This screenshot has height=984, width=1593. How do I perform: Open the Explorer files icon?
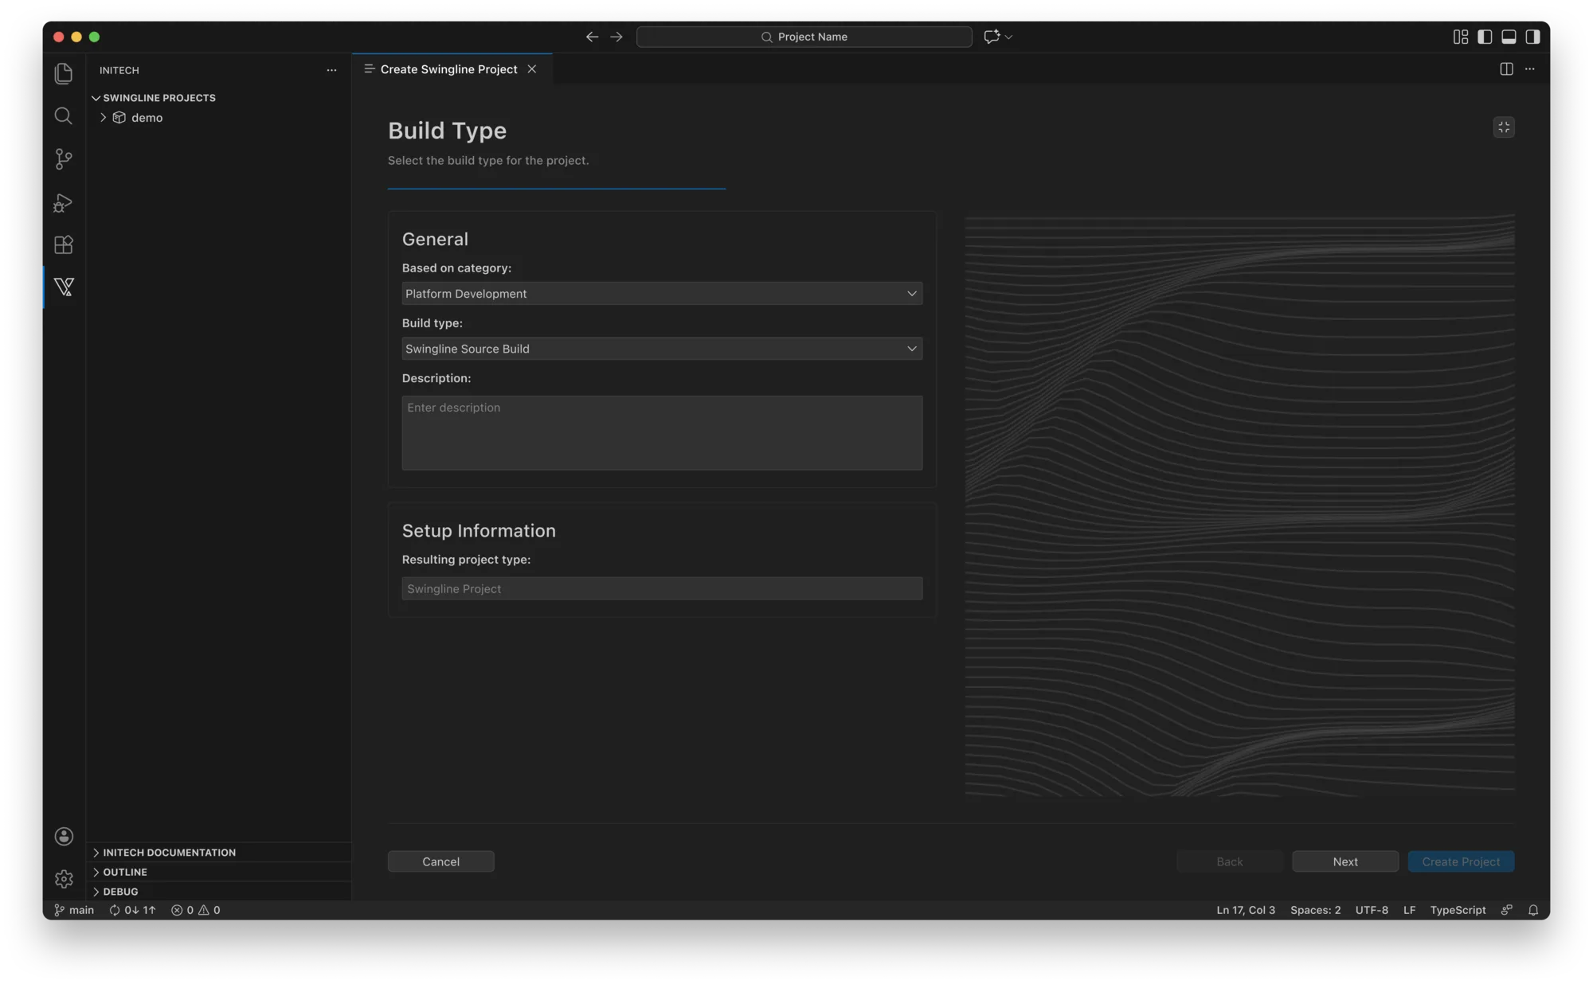(64, 73)
